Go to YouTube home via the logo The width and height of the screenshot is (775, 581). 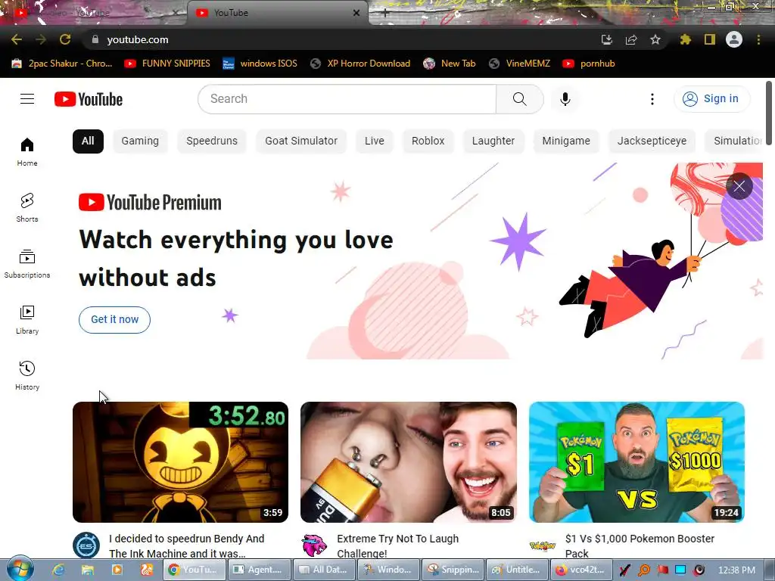pyautogui.click(x=89, y=99)
